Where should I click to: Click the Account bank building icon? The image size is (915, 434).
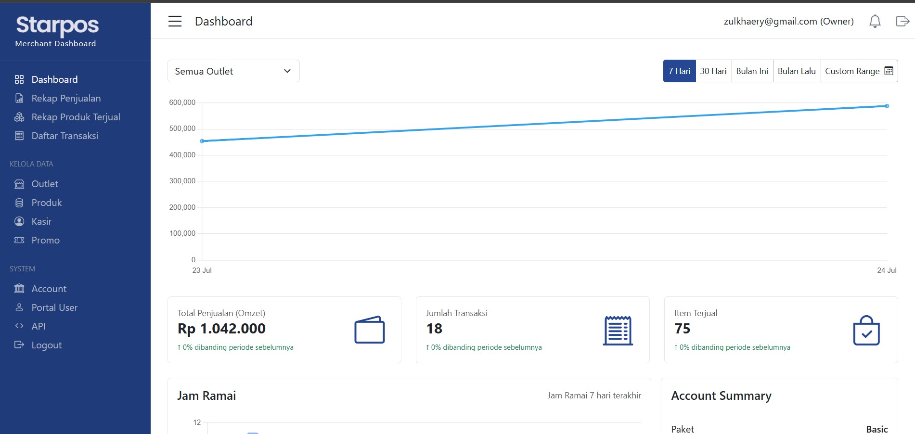tap(19, 289)
